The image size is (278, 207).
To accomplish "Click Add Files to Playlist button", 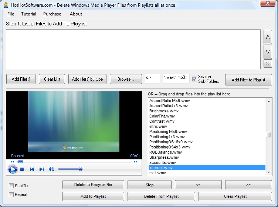I will 248,80.
